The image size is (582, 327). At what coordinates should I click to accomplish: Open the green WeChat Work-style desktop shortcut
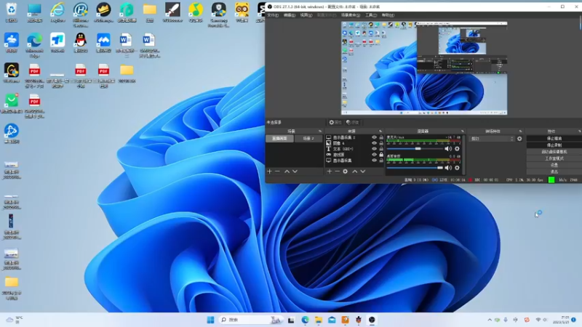pos(12,103)
